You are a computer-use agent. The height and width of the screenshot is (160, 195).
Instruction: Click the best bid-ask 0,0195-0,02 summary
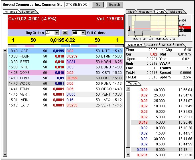pos(62,40)
